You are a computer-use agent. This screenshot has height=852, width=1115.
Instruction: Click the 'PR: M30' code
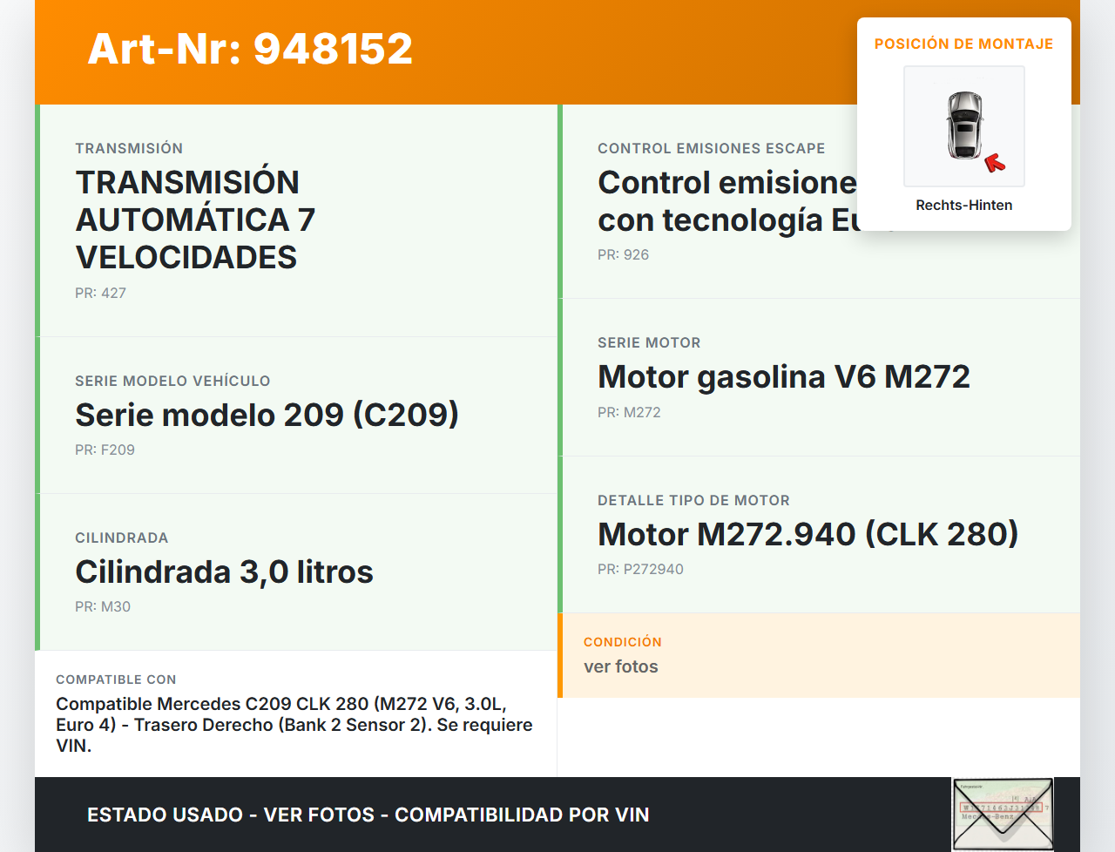click(103, 606)
